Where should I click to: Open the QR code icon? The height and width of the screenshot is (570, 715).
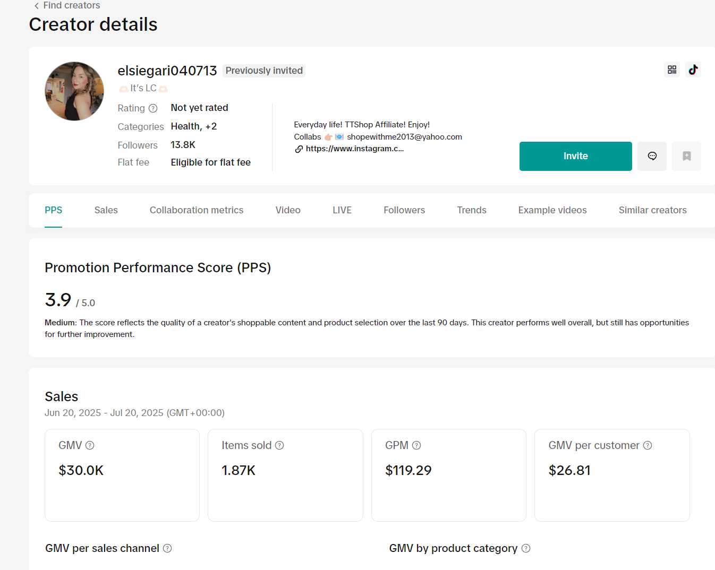[672, 70]
